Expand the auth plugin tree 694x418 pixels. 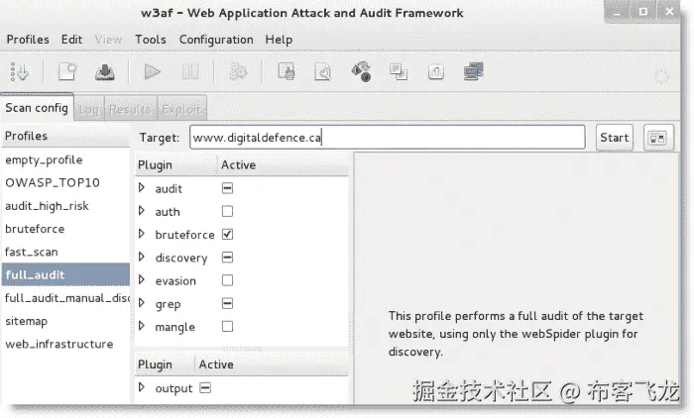pyautogui.click(x=142, y=211)
